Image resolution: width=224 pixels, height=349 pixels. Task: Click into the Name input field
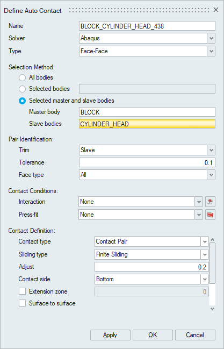pos(147,26)
